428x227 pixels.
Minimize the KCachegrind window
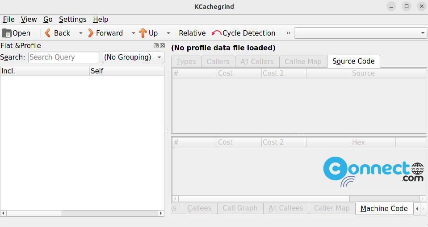391,7
